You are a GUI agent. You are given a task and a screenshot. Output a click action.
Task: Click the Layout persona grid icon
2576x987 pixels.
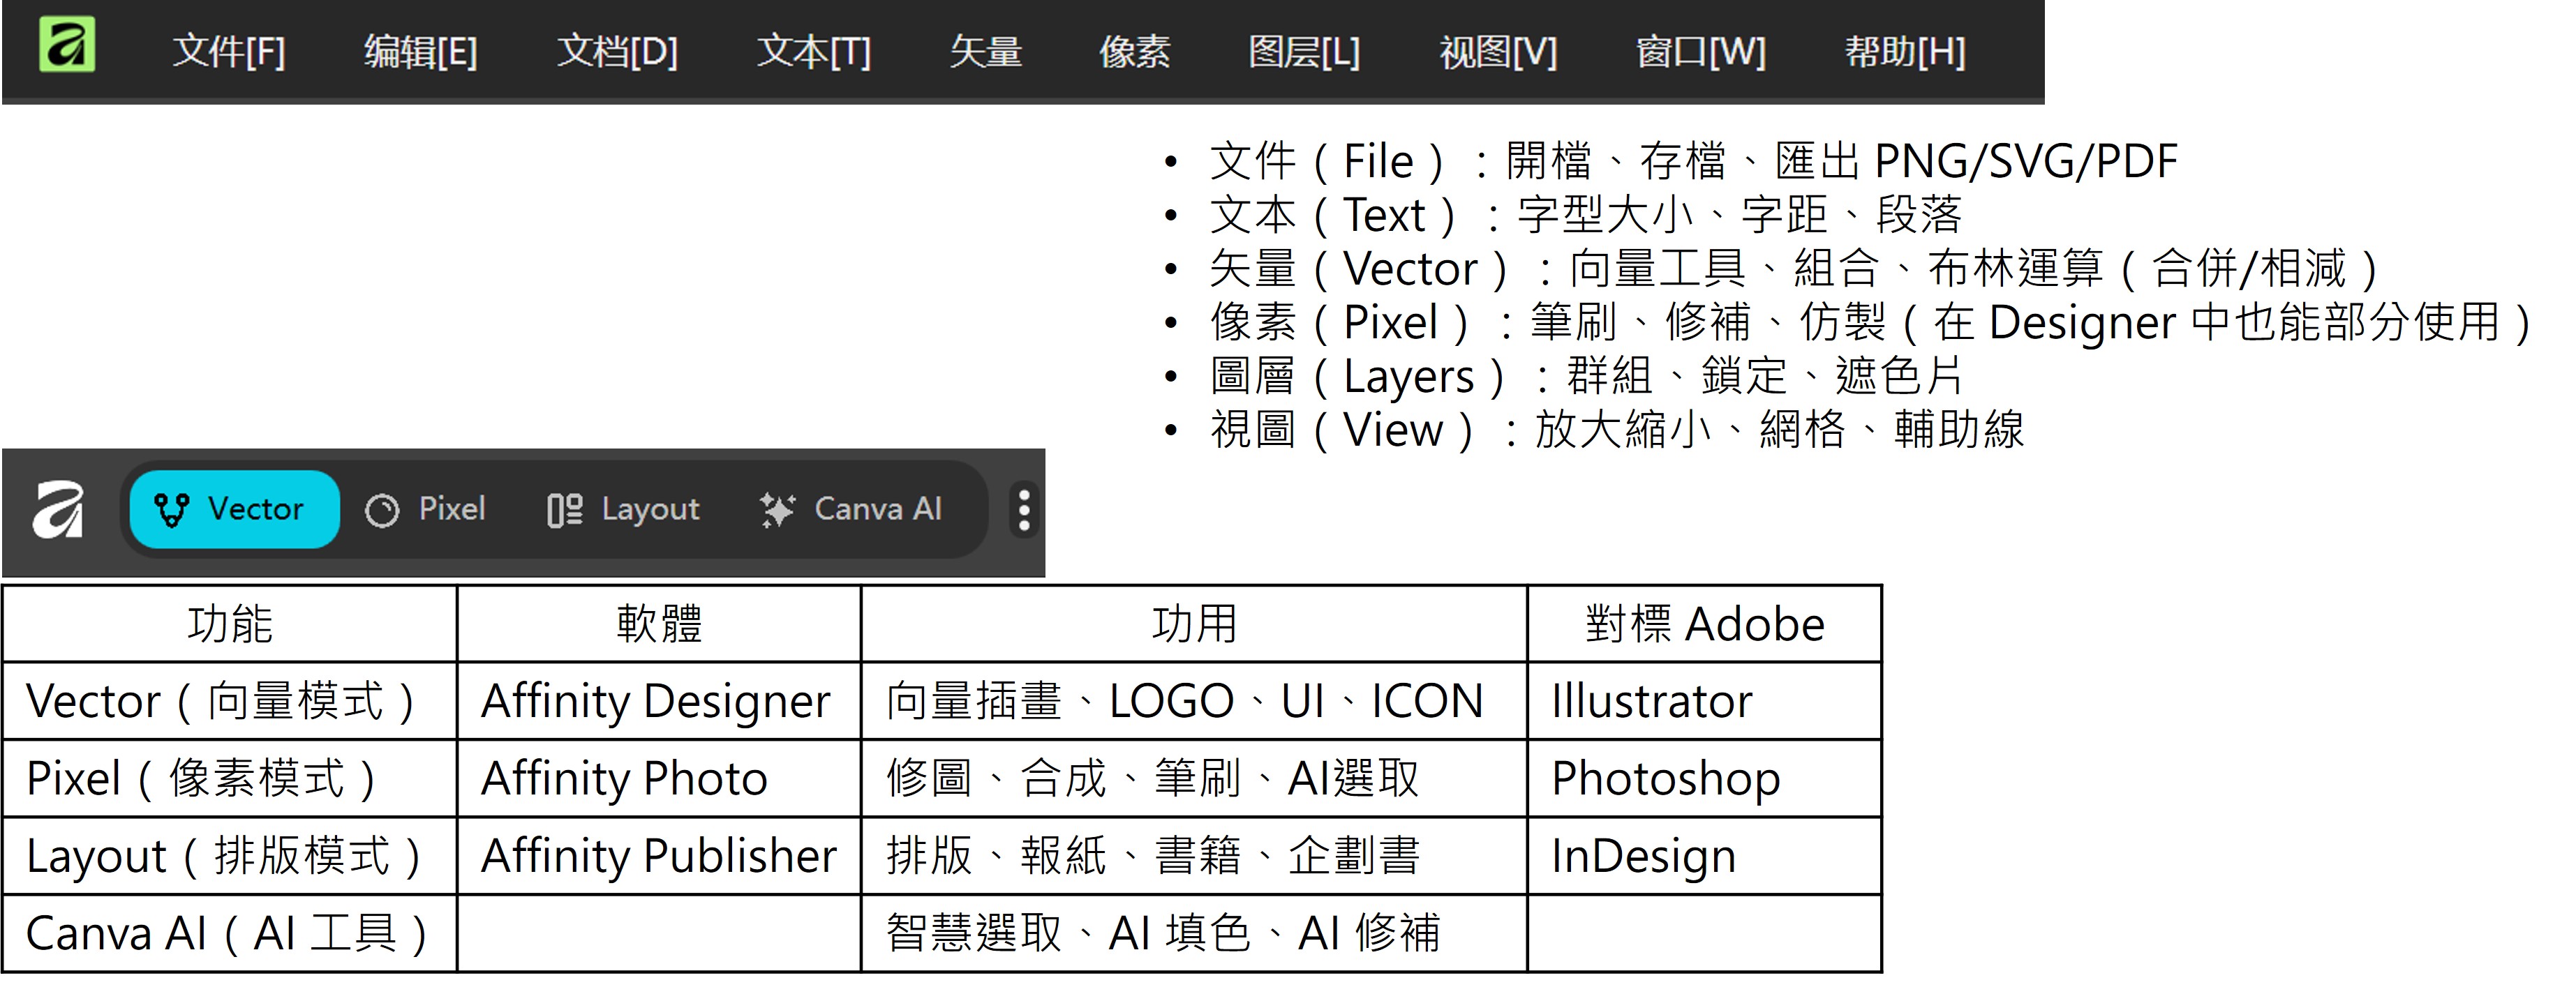(564, 511)
